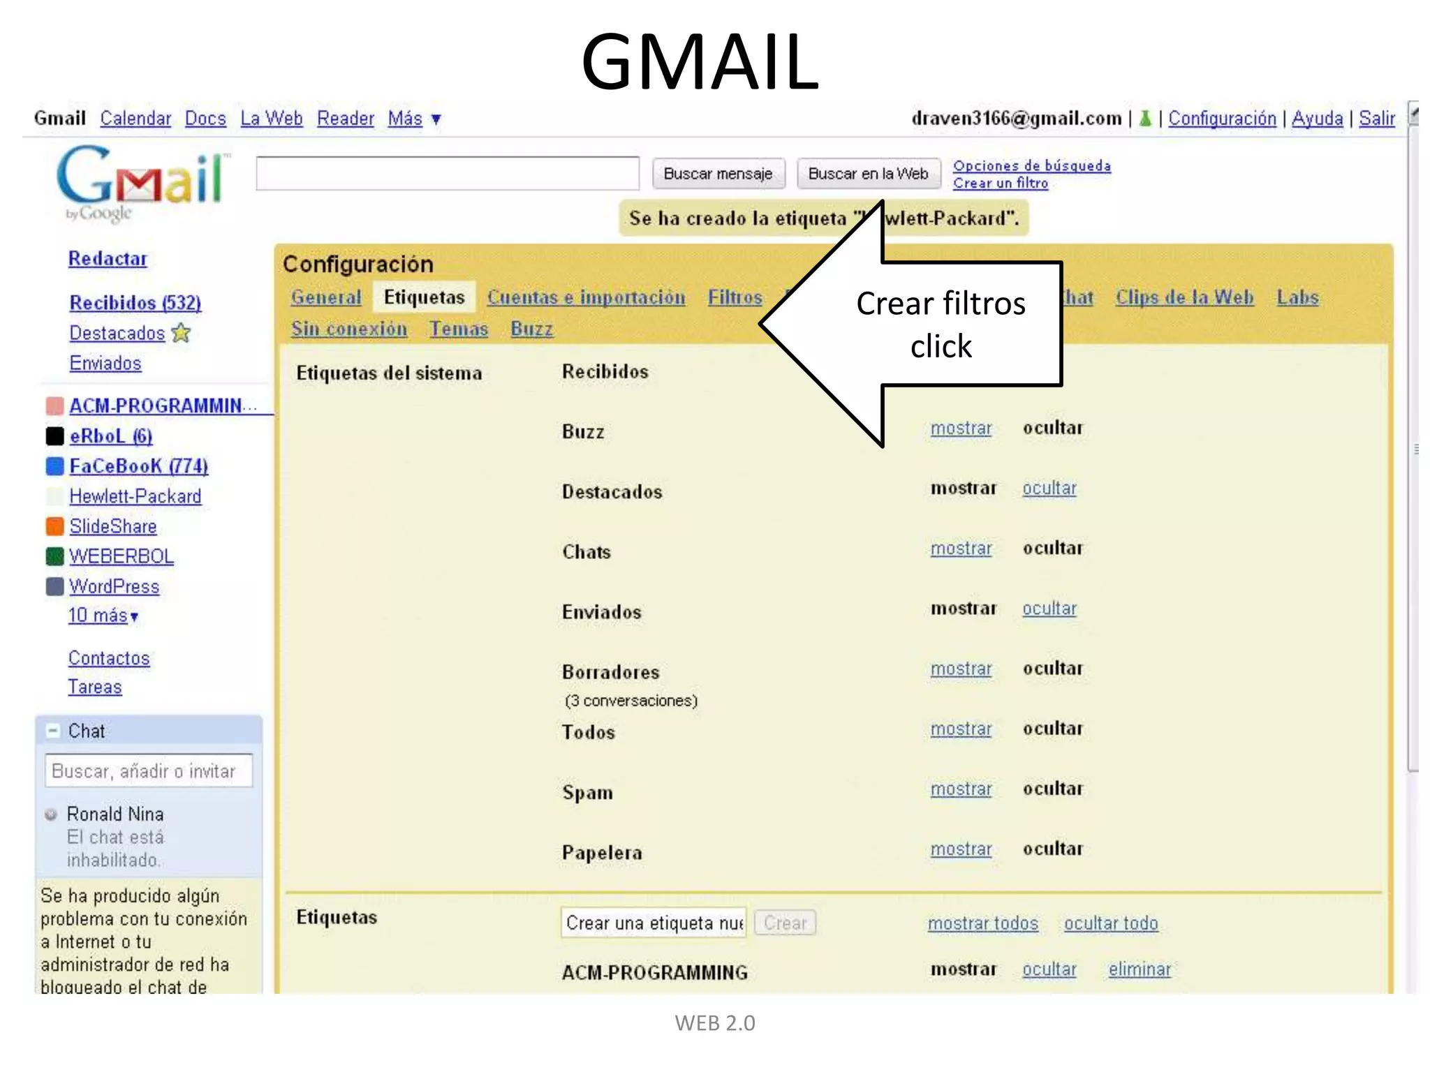This screenshot has width=1430, height=1072.
Task: Open Contactos in the sidebar
Action: pos(109,658)
